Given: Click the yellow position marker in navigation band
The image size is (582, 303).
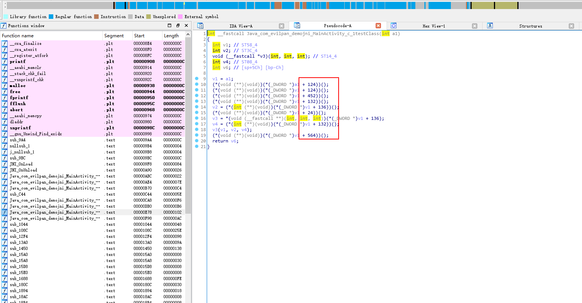Looking at the screenshot, I should (184, 4).
